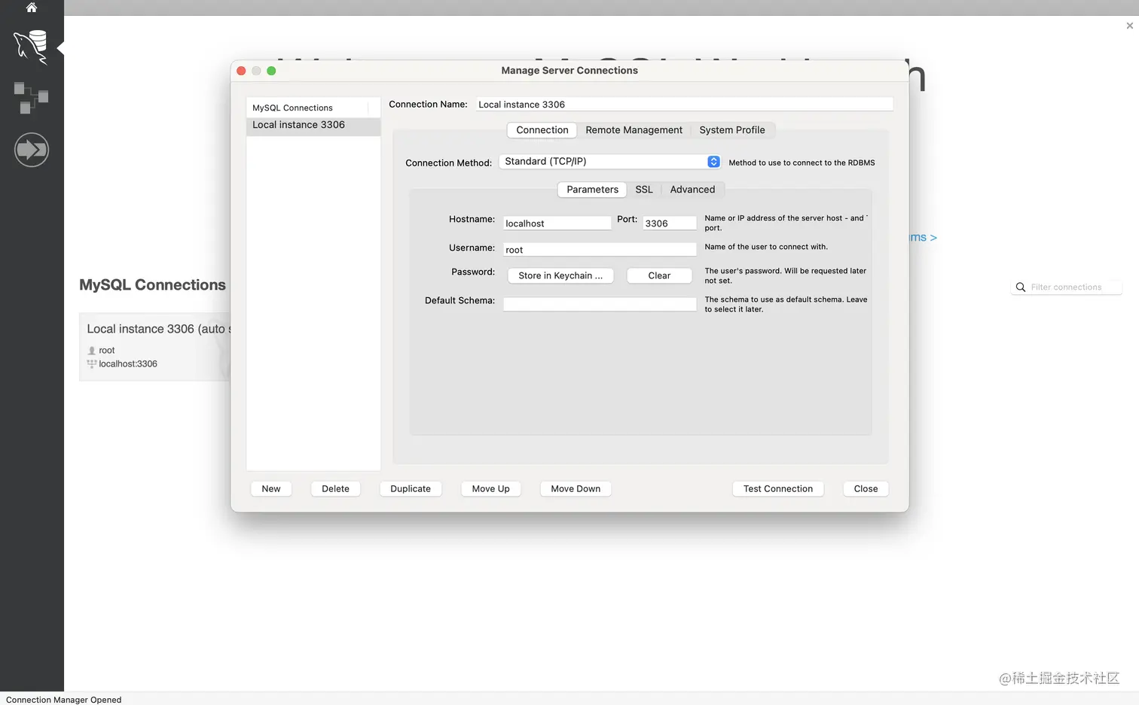Screen dimensions: 1139x705
Task: Focus the Default Schema field
Action: [x=600, y=305]
